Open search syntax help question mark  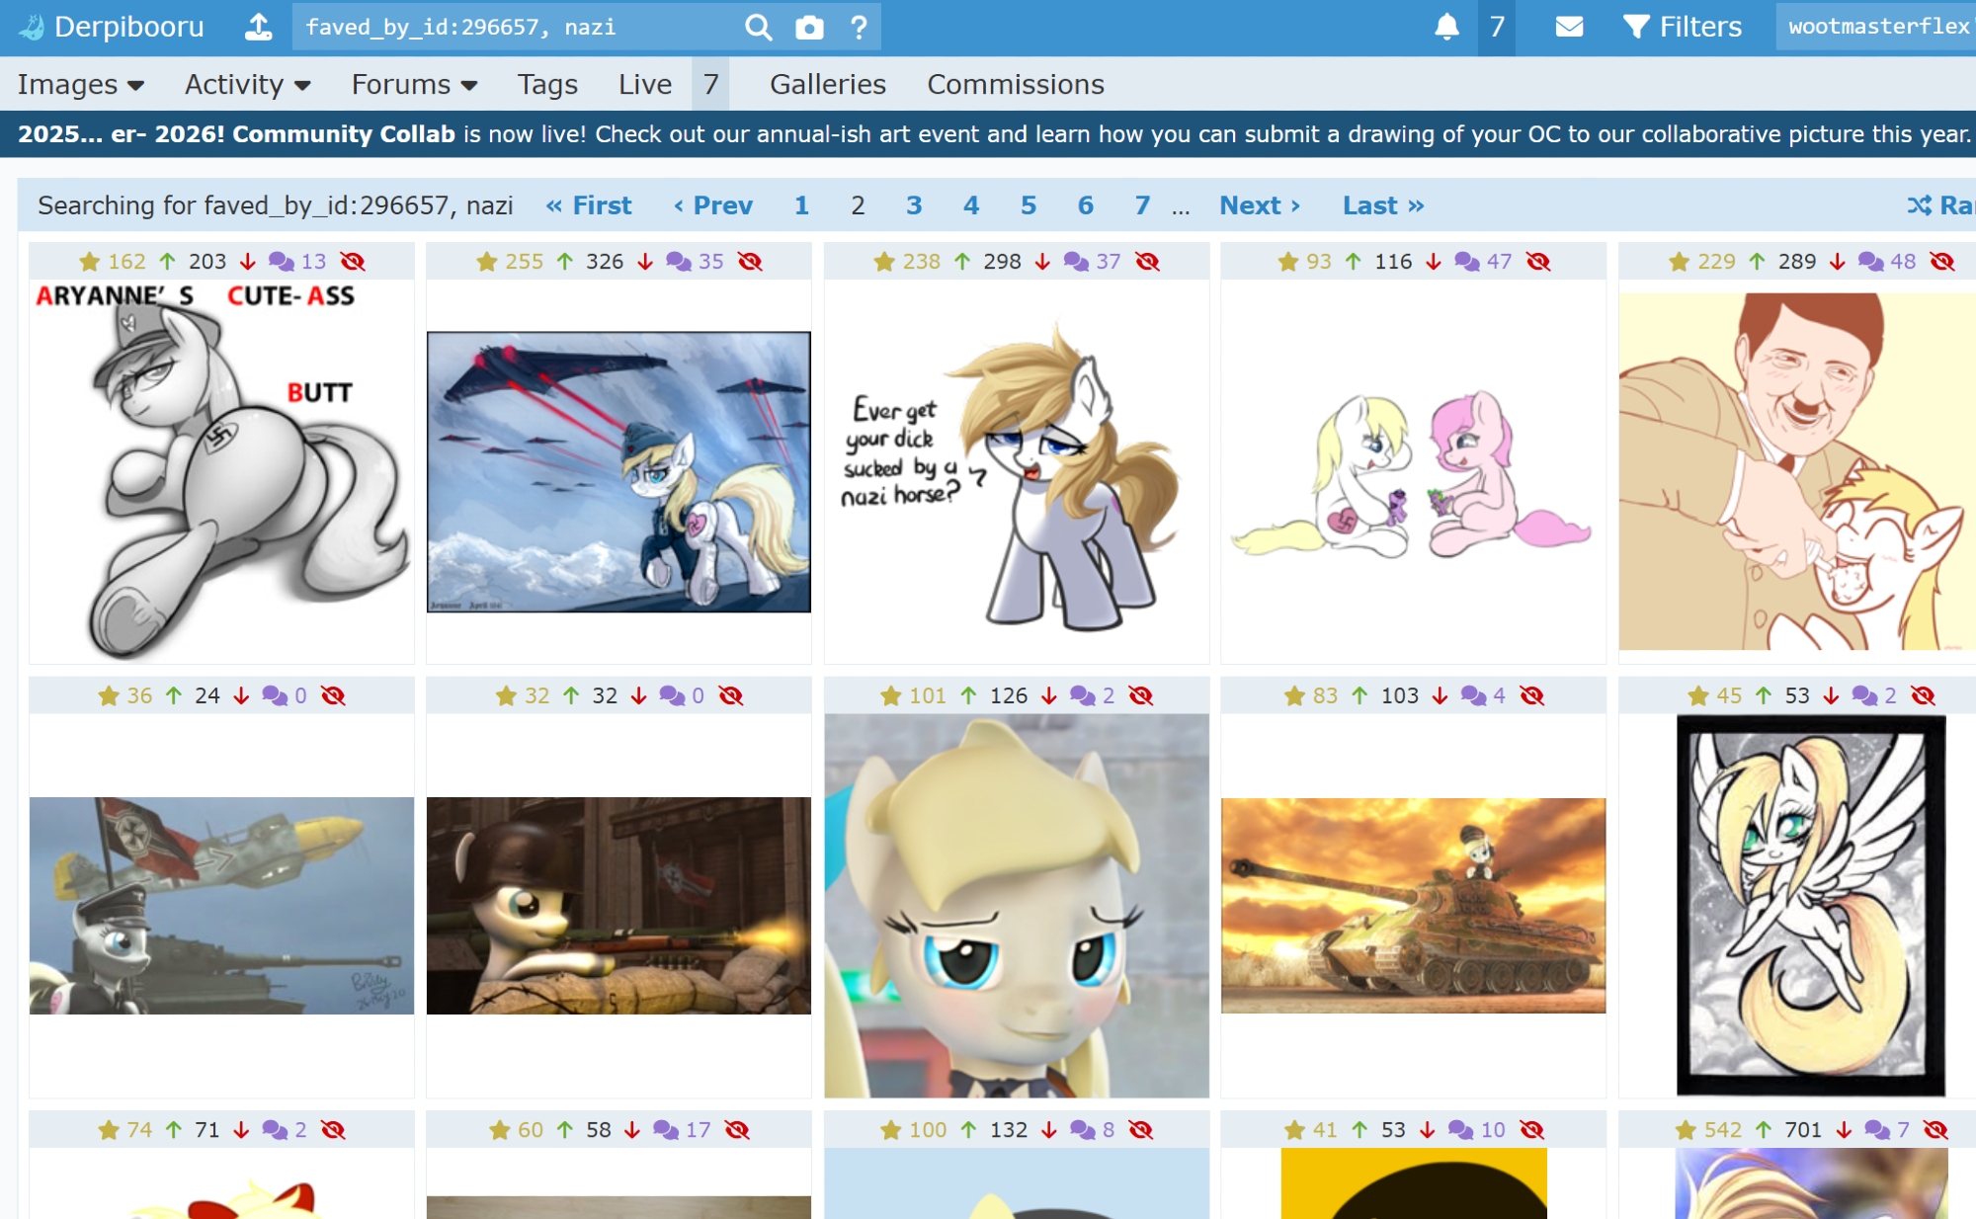[859, 27]
